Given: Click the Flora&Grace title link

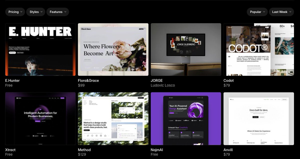Looking at the screenshot, I should point(88,80).
